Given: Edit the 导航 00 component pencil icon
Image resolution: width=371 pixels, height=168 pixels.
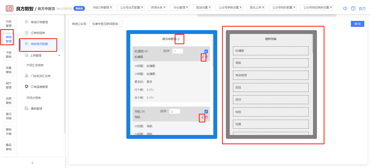Looking at the screenshot, I should pyautogui.click(x=203, y=117).
